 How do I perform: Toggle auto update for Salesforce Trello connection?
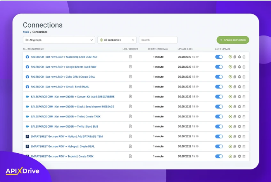pyautogui.click(x=219, y=117)
